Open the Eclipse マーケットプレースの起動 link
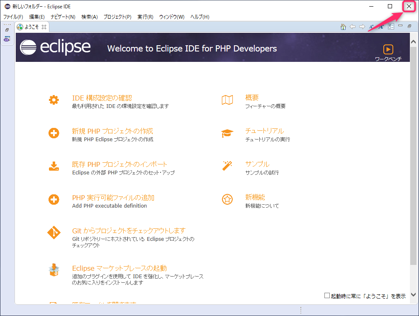 (x=119, y=268)
